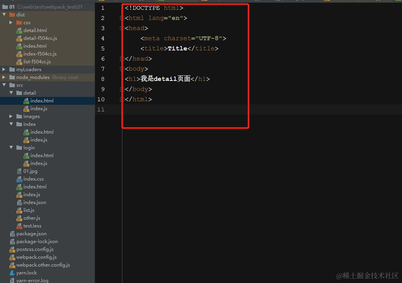This screenshot has width=402, height=283.
Task: Click the detail.html file icon in dist
Action: point(19,30)
